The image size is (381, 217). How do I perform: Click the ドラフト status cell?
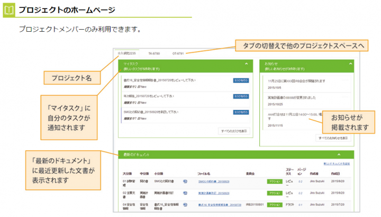[x=289, y=205]
